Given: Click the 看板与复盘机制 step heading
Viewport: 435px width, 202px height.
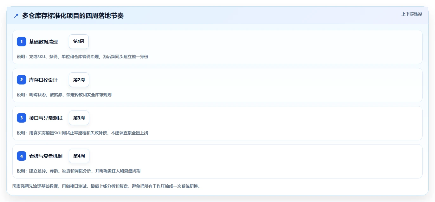Looking at the screenshot, I should [x=46, y=156].
